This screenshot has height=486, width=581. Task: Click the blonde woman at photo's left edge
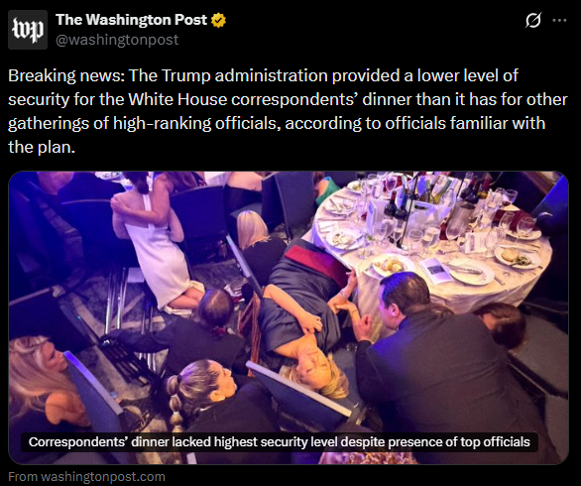(45, 386)
